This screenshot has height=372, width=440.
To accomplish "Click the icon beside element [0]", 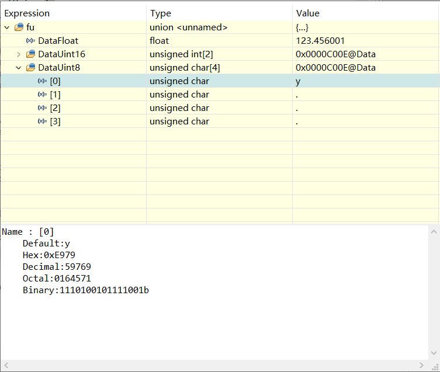I will click(43, 81).
